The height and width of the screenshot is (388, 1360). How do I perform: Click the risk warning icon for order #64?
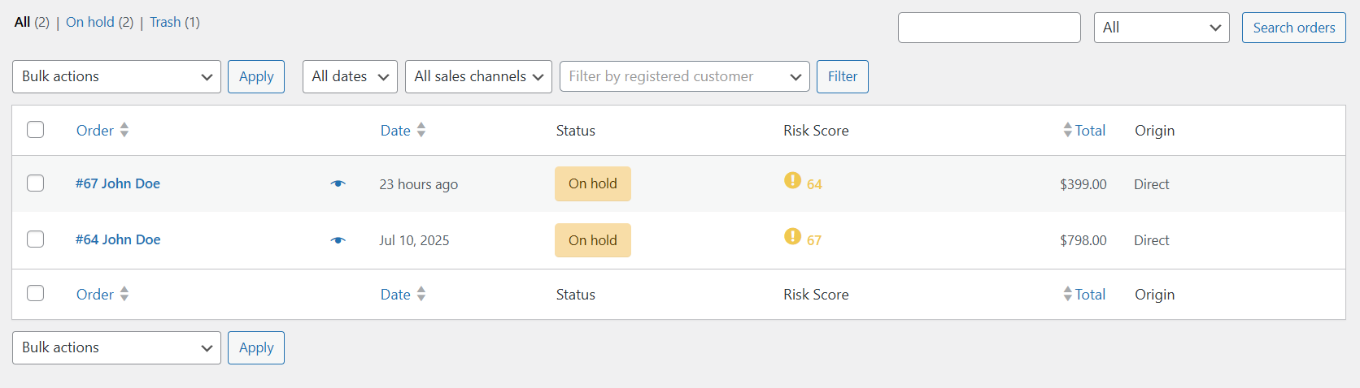point(792,236)
